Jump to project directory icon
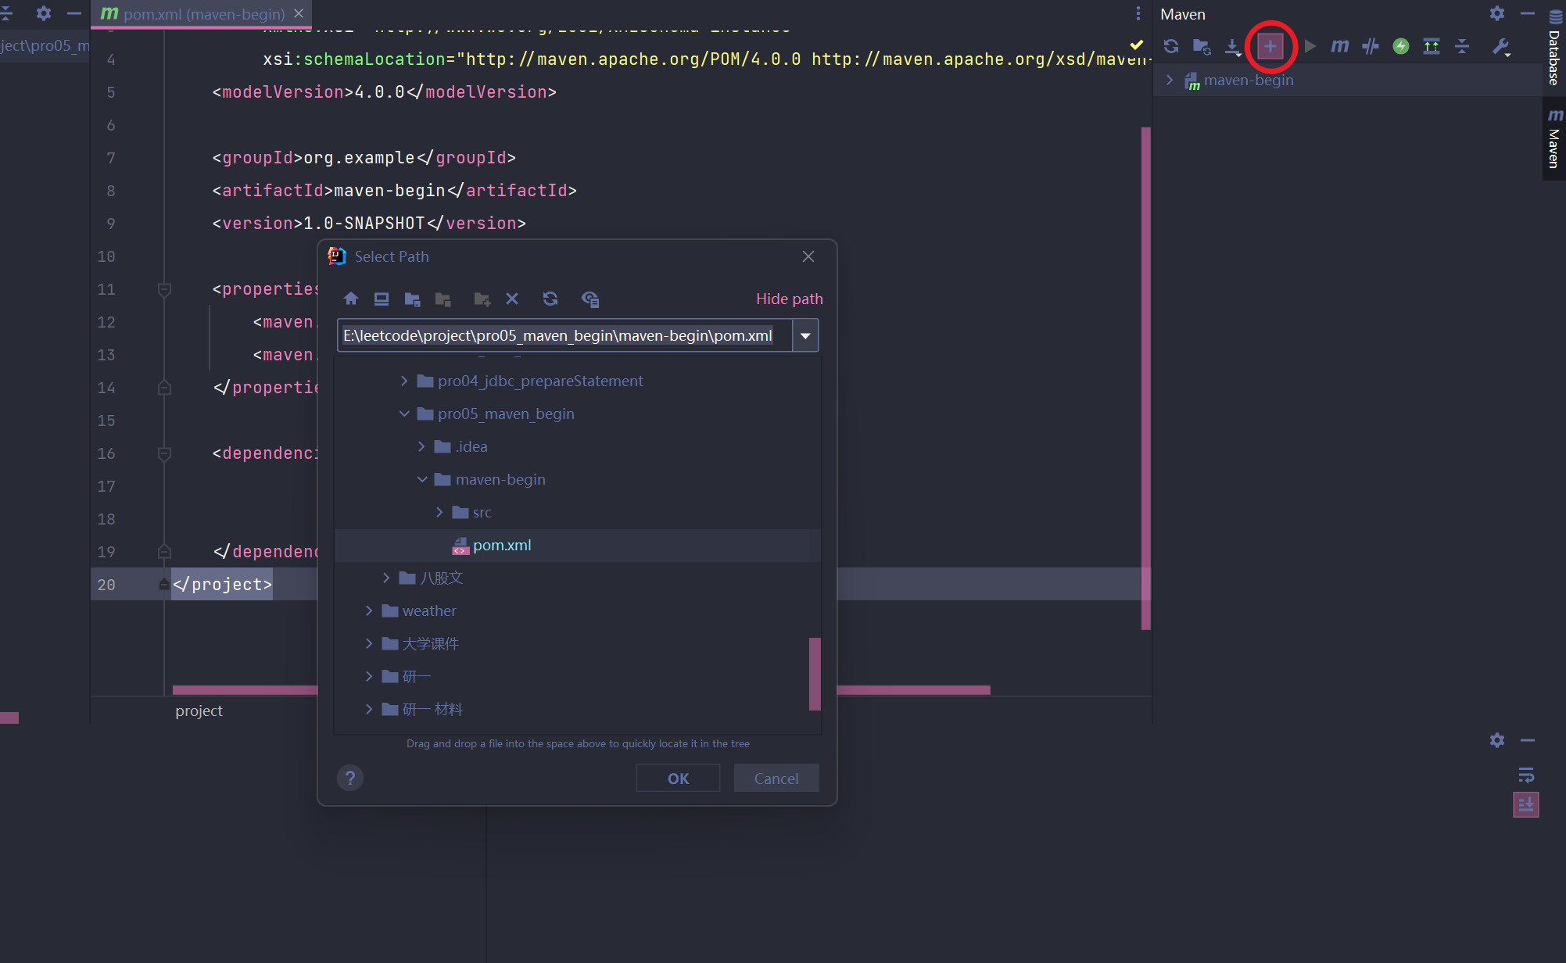 [412, 299]
